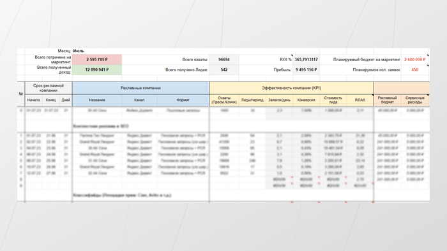Click the "Начало" column header
The image size is (447, 251).
click(x=34, y=100)
